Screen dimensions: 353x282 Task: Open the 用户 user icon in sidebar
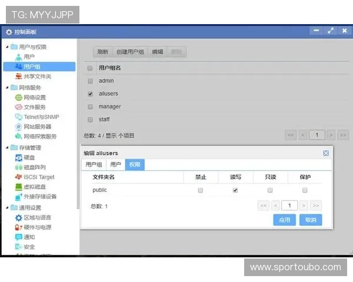[18, 57]
